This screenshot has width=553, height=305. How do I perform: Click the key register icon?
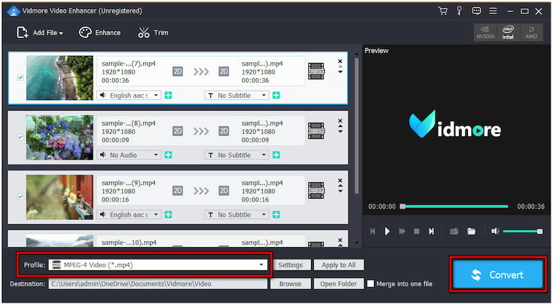pos(459,11)
